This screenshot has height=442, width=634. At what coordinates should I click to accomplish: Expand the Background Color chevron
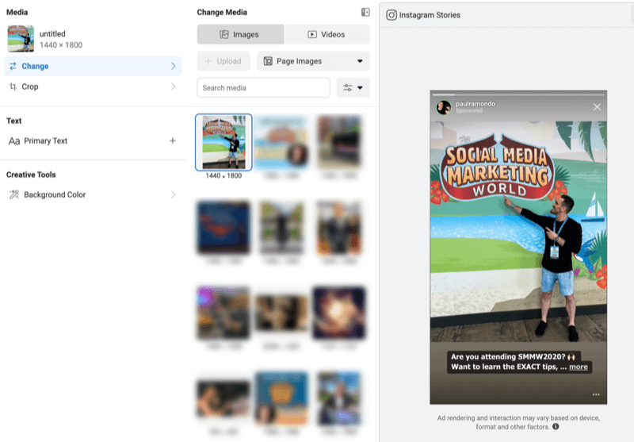173,194
